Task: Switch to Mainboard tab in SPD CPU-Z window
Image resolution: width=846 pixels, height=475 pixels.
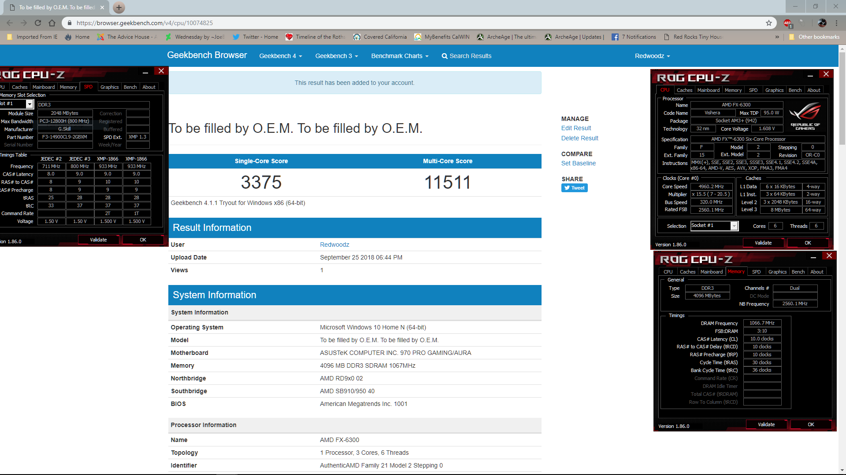Action: (44, 87)
